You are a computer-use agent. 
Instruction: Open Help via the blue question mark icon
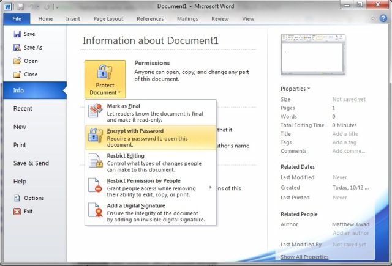coord(383,18)
